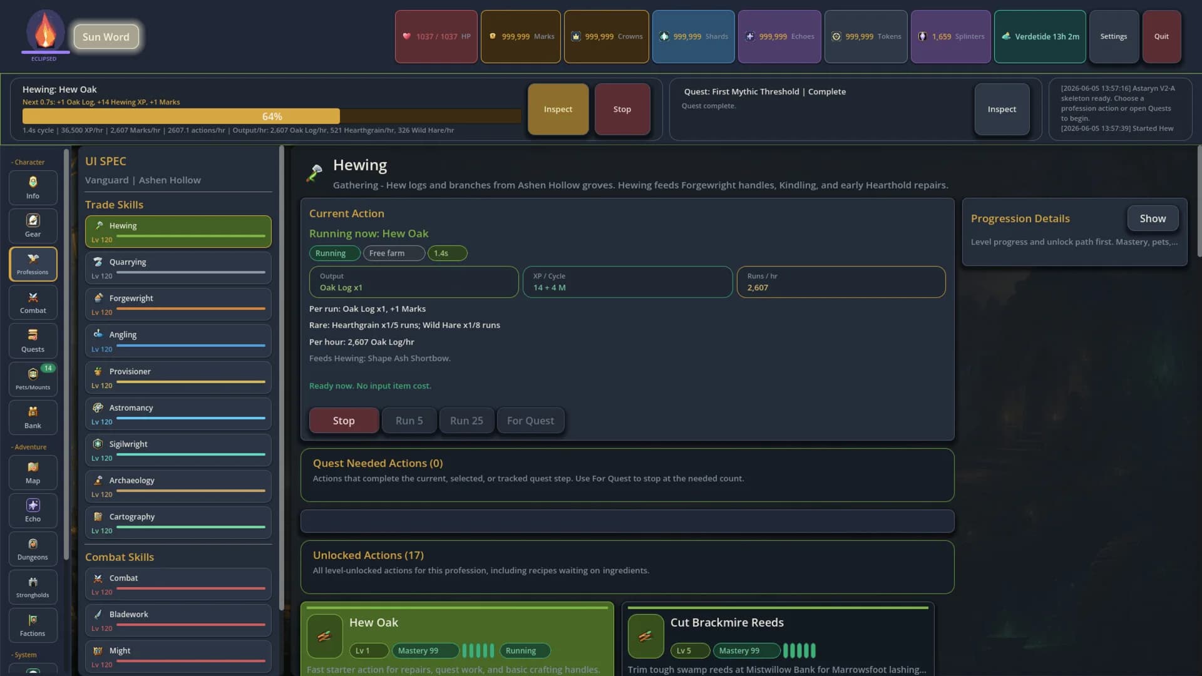Expand the Quest Needed Actions section
The height and width of the screenshot is (676, 1202).
[x=627, y=474]
